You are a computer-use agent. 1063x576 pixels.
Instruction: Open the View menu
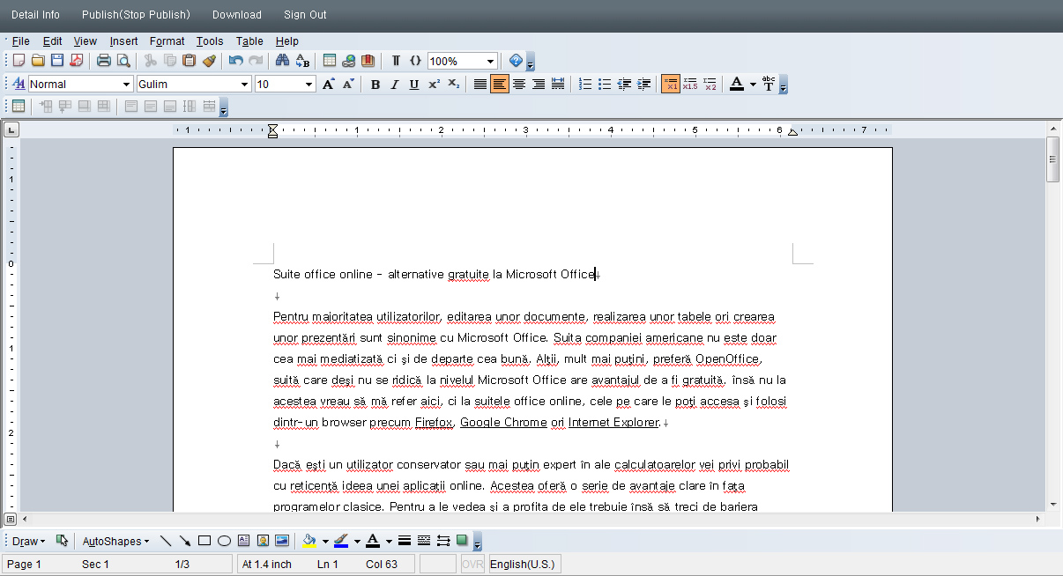click(85, 41)
